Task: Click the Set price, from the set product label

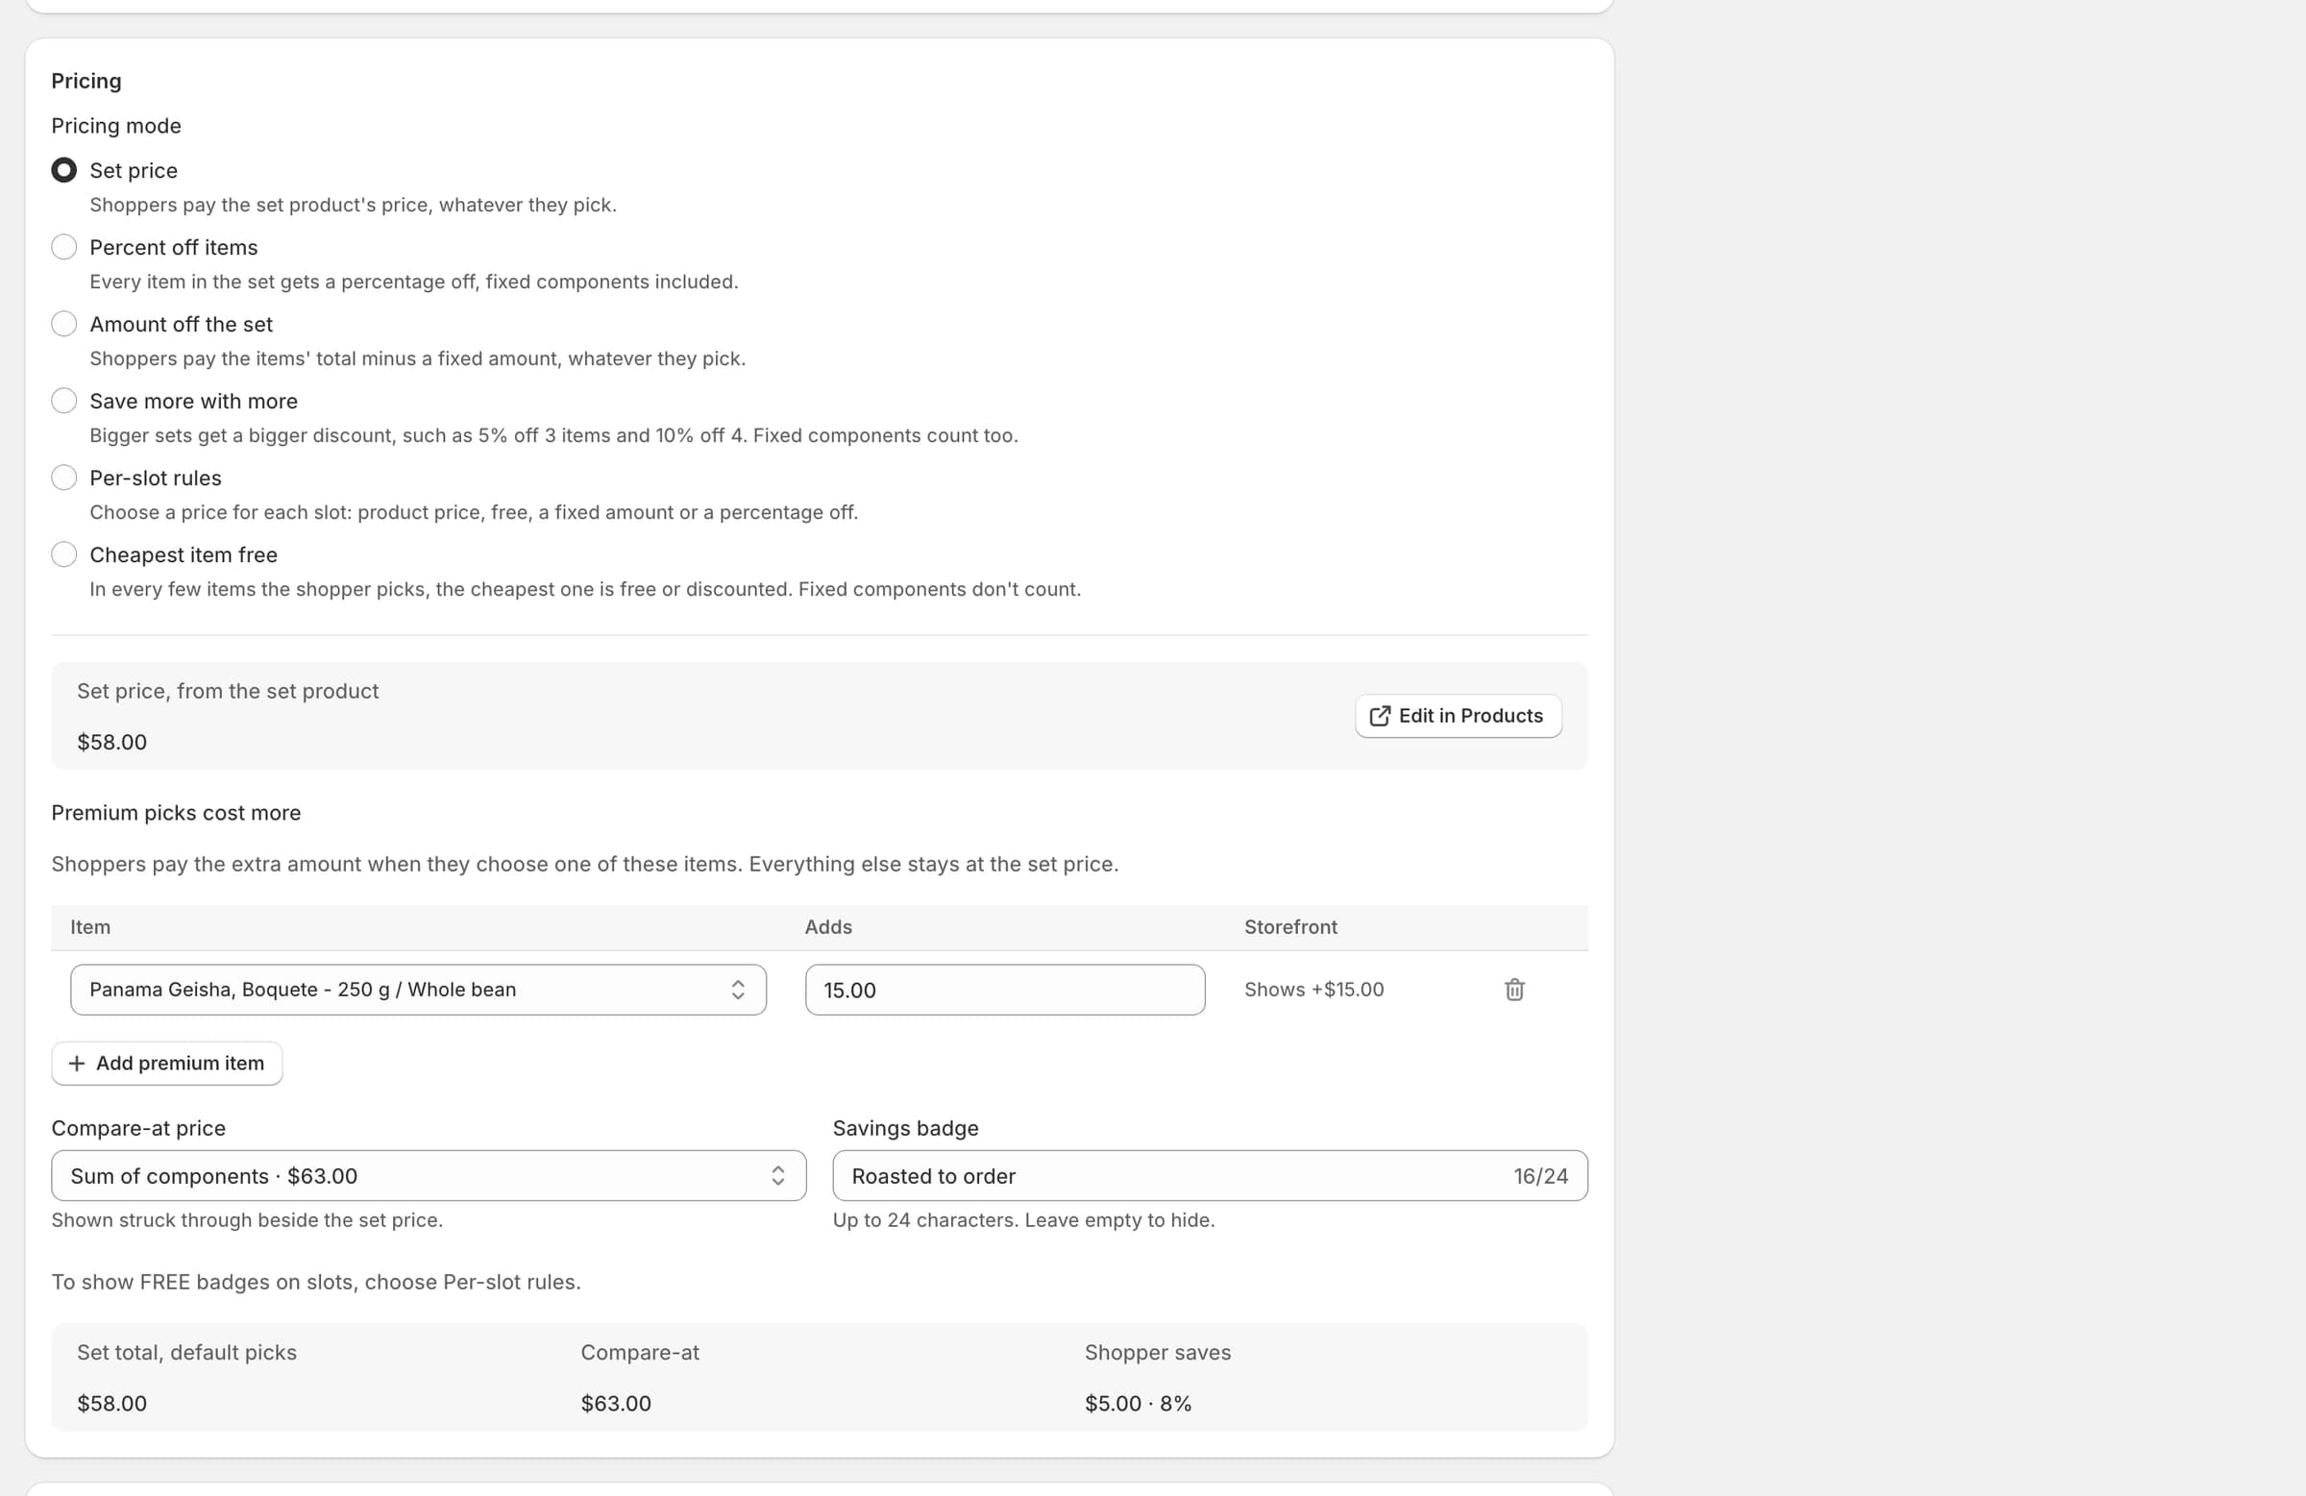Action: [228, 691]
